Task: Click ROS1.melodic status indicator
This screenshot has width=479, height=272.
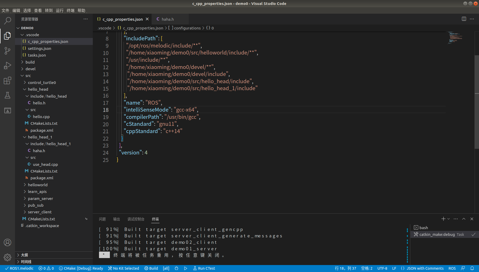Action: 19,268
